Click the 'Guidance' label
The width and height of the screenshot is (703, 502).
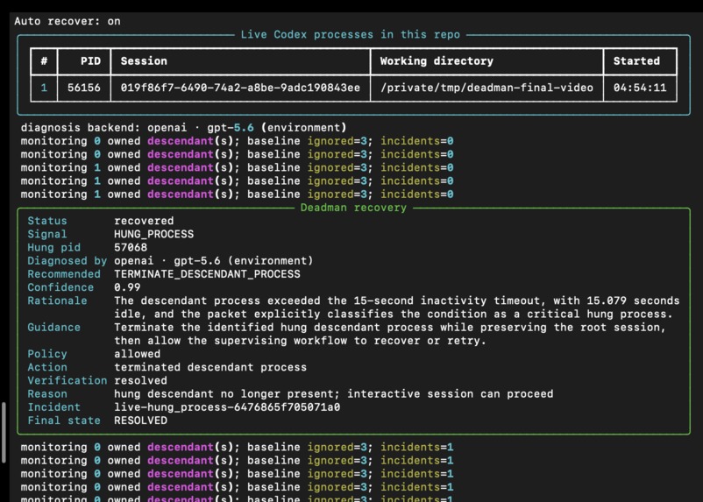point(53,327)
